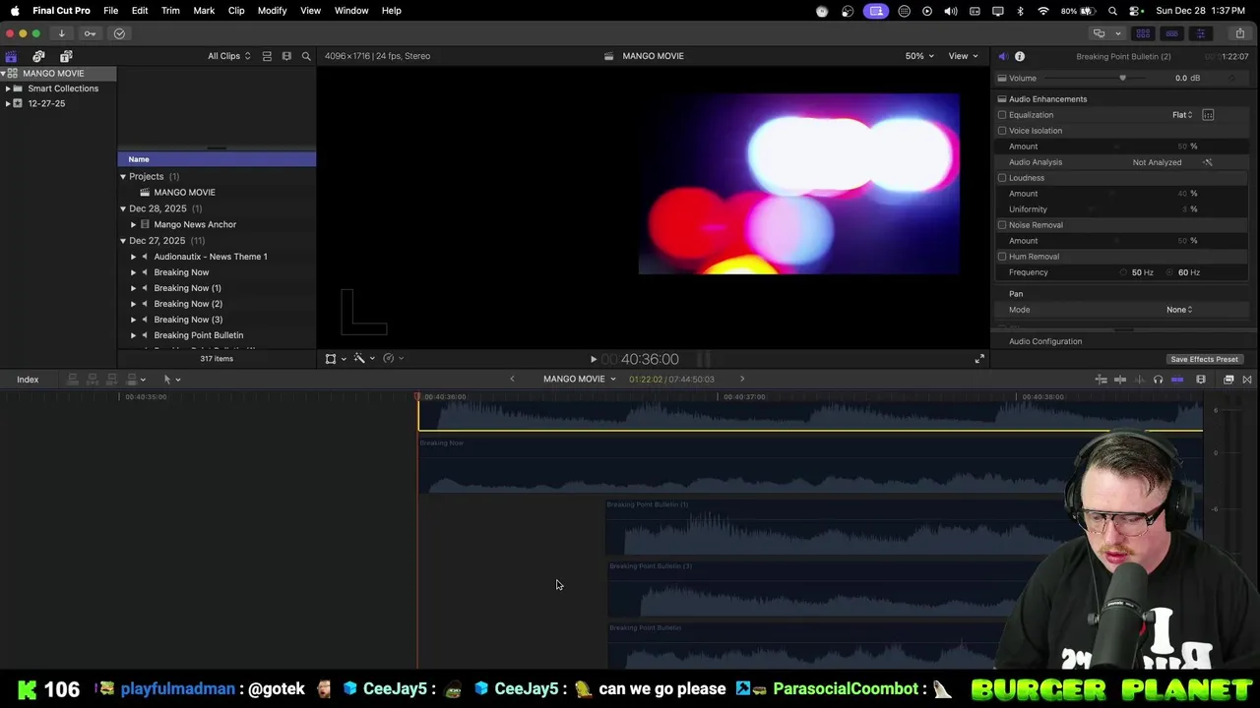
Task: Open the Equalization Flat preset dropdown
Action: click(1182, 115)
